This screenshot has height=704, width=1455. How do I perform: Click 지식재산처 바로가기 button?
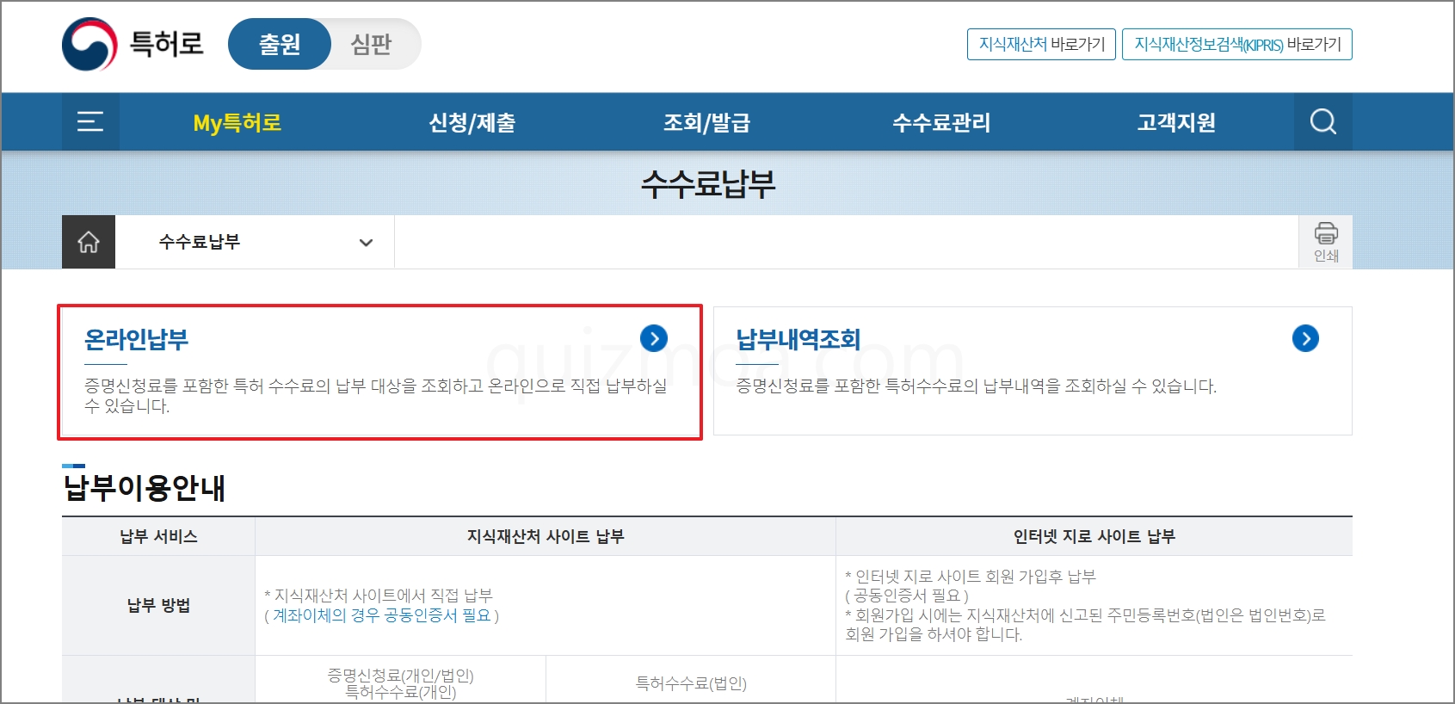tap(1041, 44)
